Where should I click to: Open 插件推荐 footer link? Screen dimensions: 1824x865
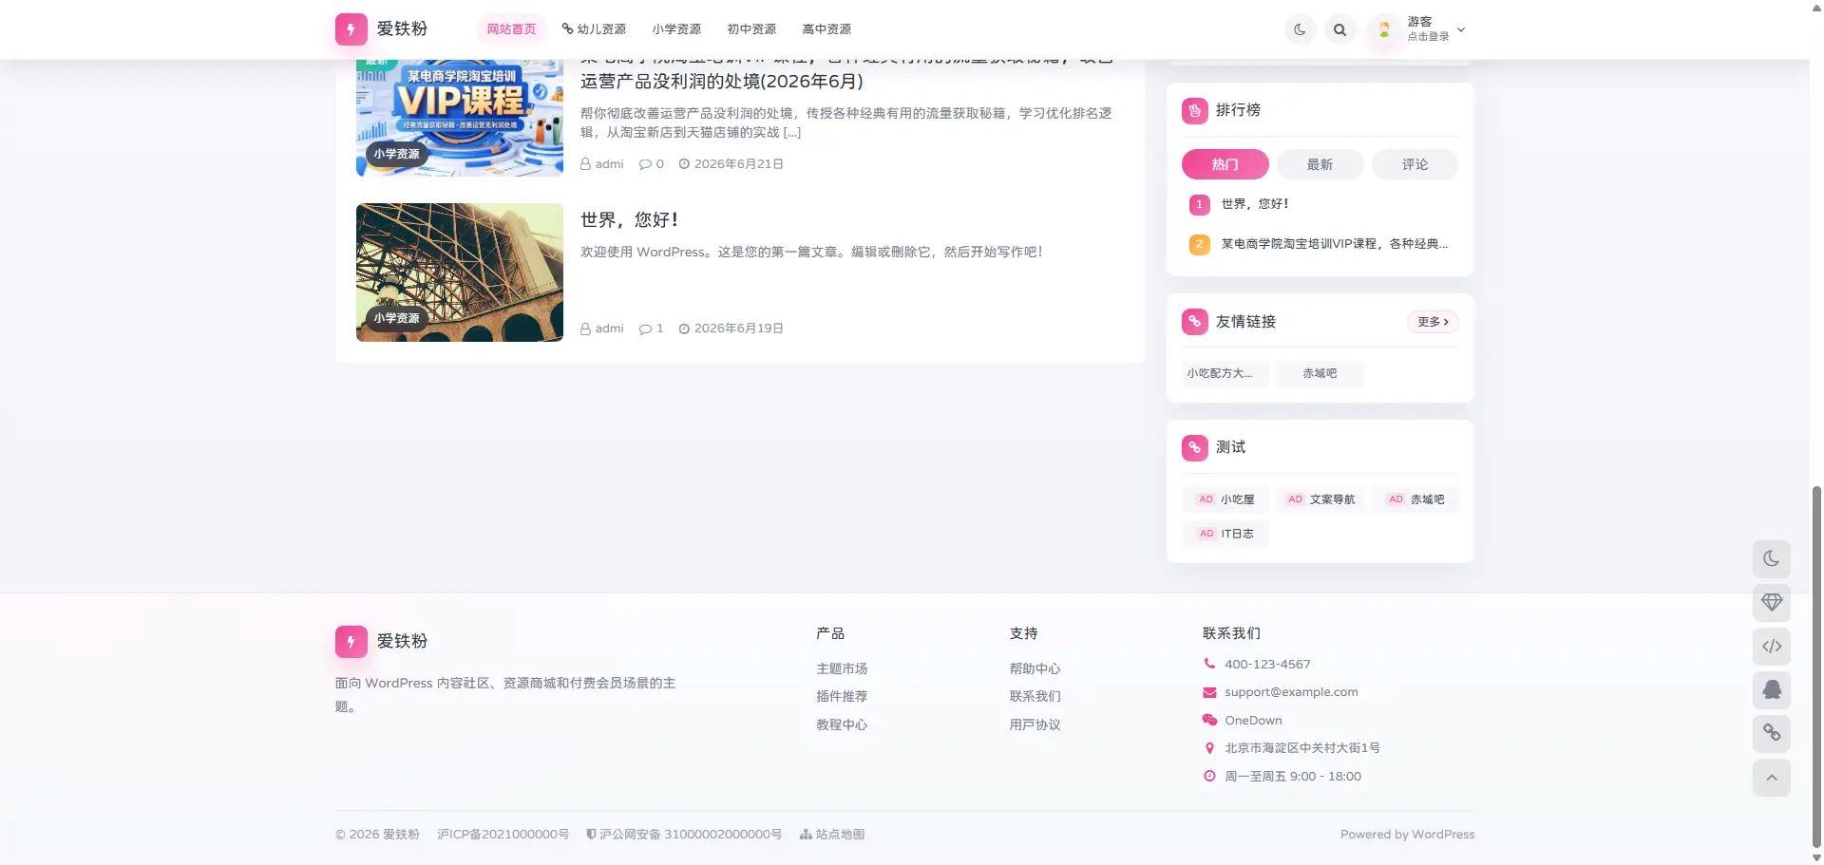point(842,697)
